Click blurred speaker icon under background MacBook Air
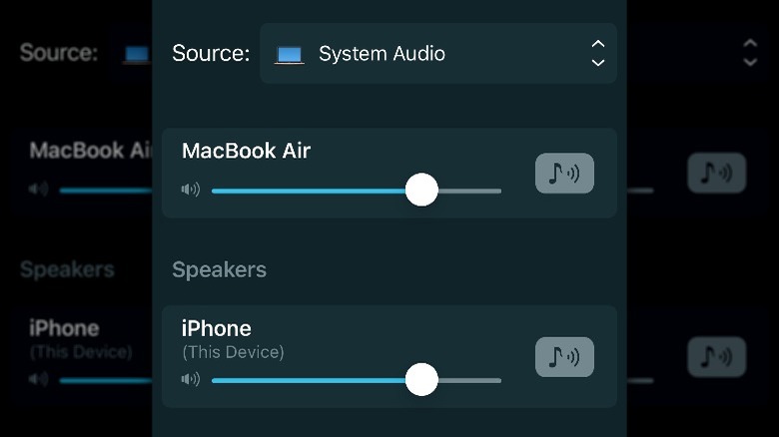The width and height of the screenshot is (779, 437). (x=39, y=190)
